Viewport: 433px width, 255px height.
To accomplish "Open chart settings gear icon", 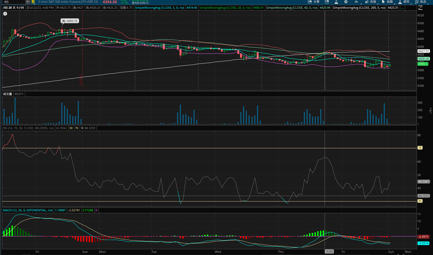I will point(346,2).
